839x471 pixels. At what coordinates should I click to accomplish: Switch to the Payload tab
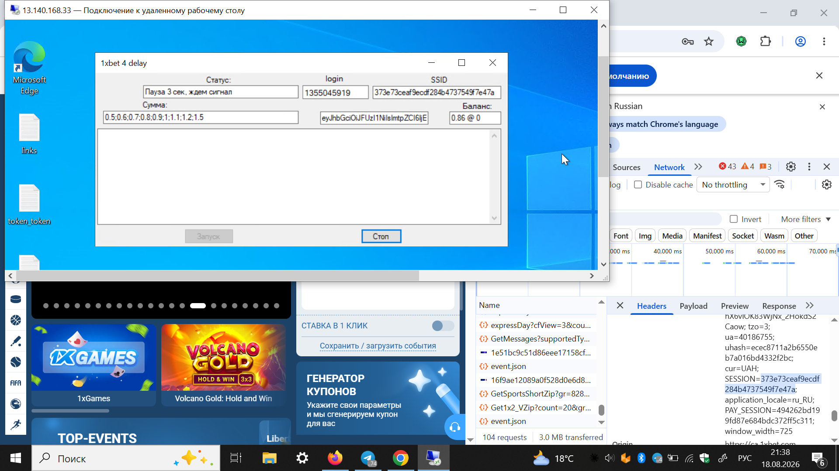pyautogui.click(x=693, y=306)
